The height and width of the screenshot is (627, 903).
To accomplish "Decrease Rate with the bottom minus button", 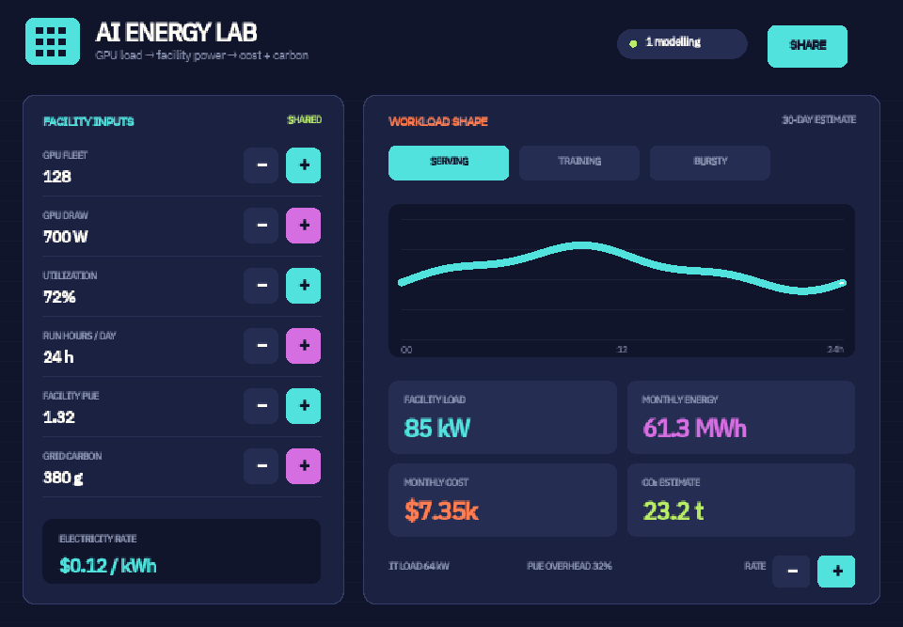I will click(x=791, y=572).
